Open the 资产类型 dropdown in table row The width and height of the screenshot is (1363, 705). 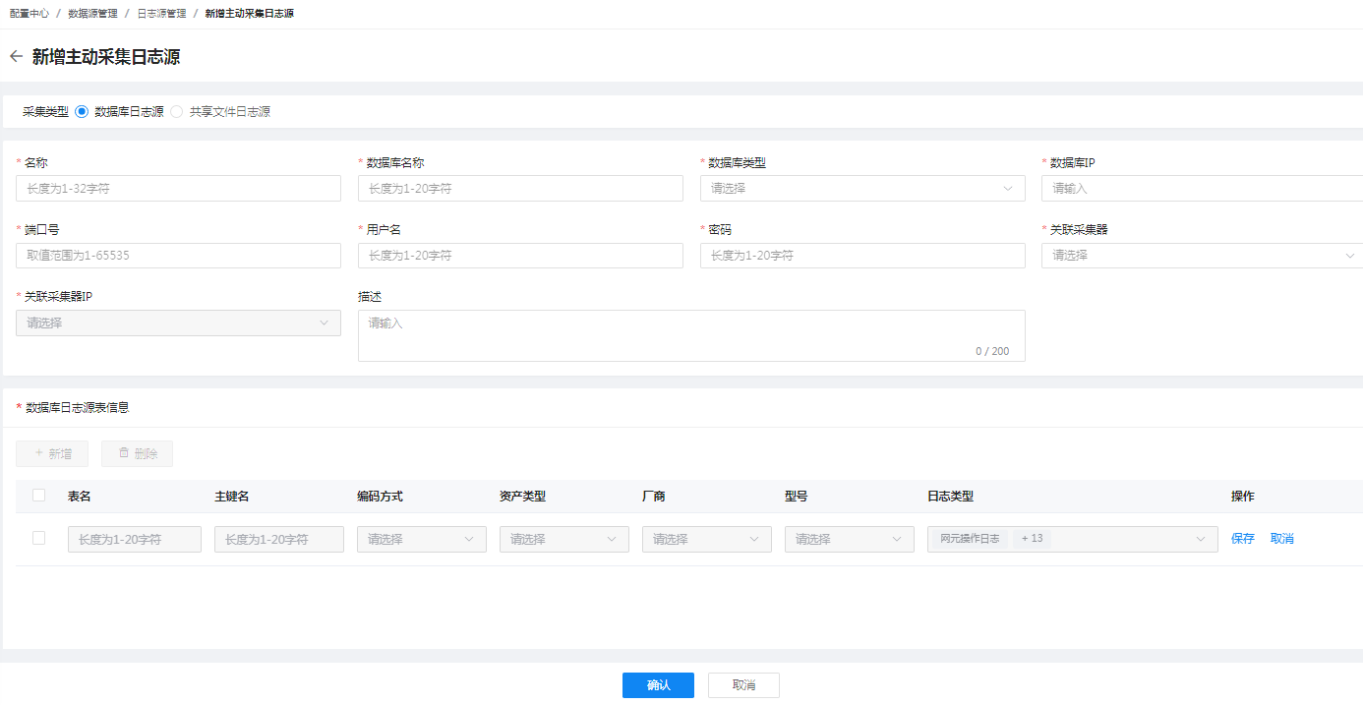click(564, 539)
